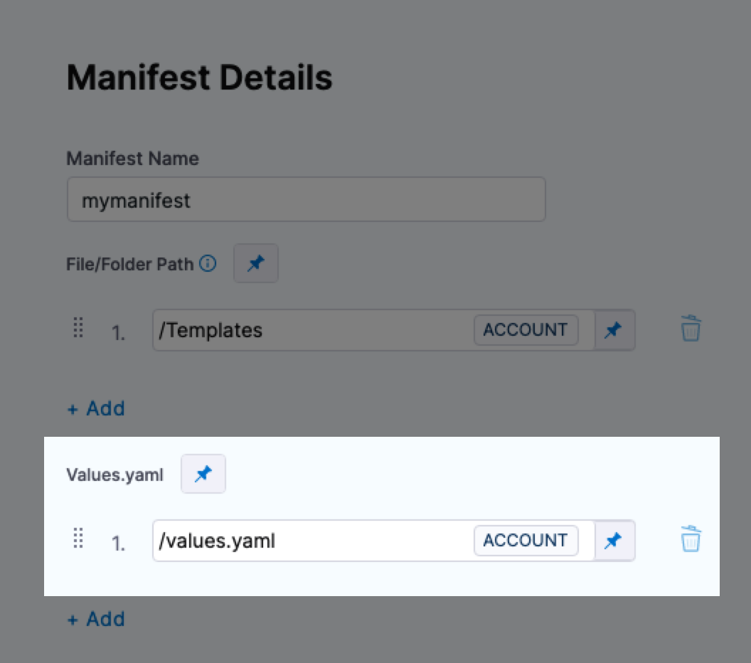
Task: Click + Add below the Values.yaml entry
Action: click(96, 619)
